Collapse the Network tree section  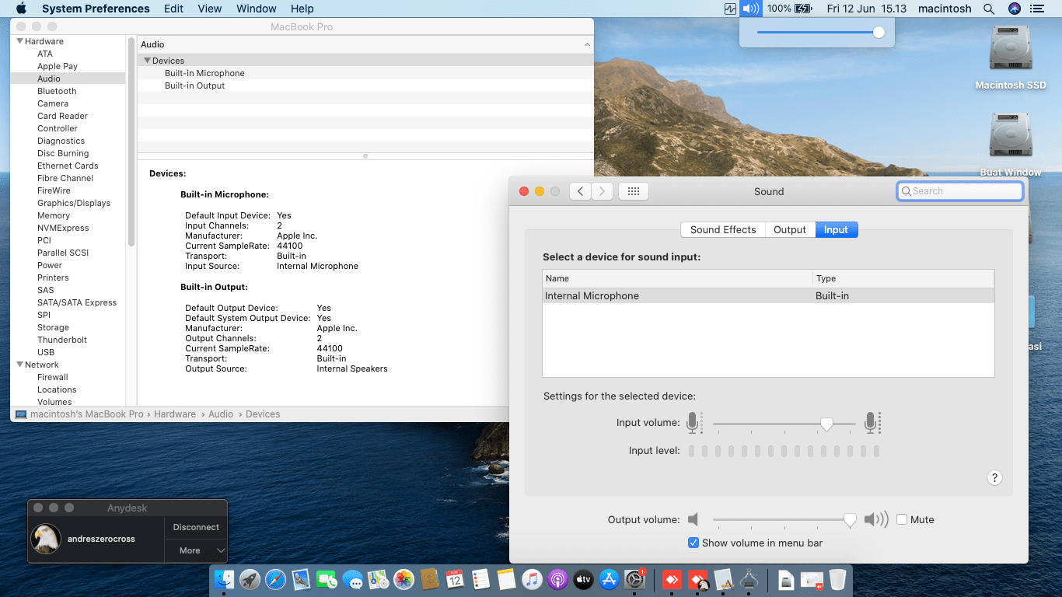point(19,365)
